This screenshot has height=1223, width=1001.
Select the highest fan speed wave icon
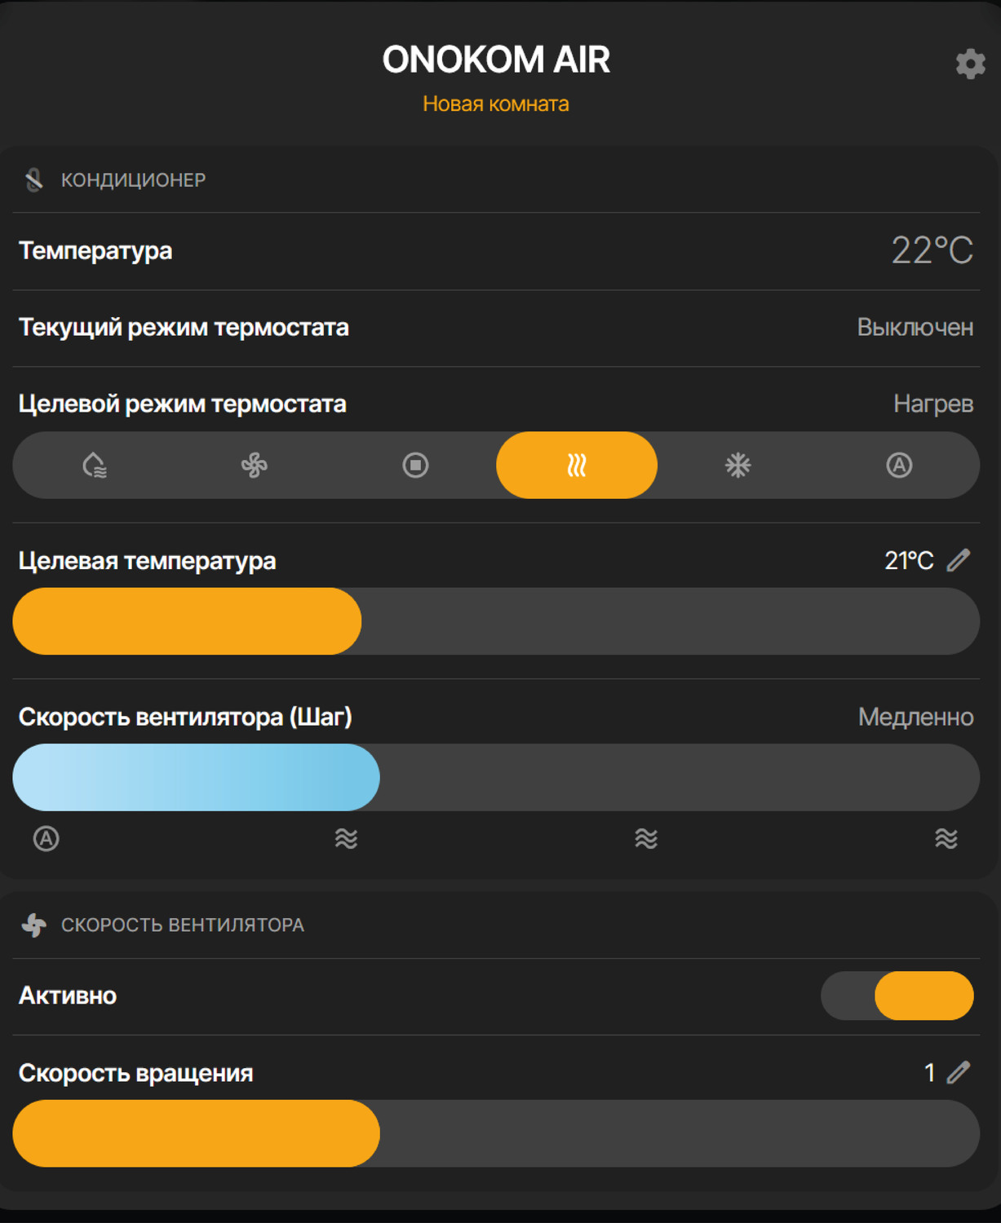point(946,837)
